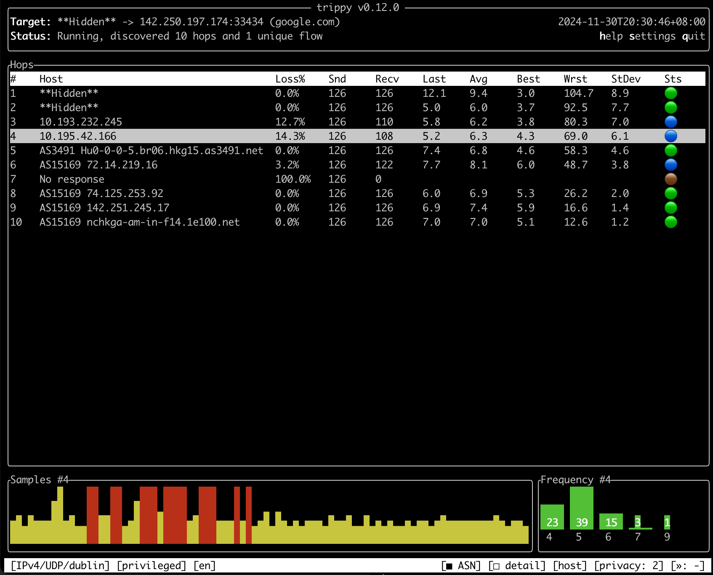
Task: Click the Samples #4 panel title
Action: point(40,479)
